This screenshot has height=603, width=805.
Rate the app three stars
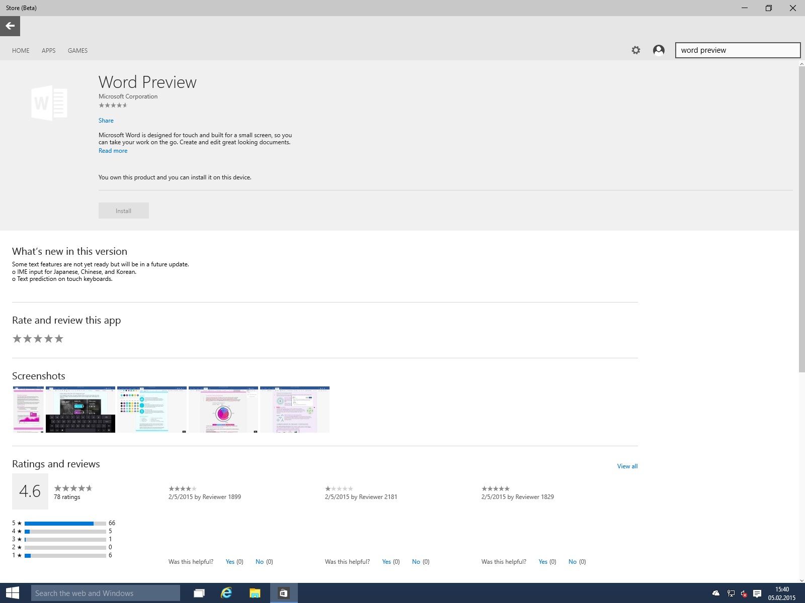point(38,339)
